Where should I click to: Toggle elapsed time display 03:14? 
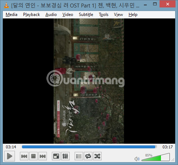11,147
